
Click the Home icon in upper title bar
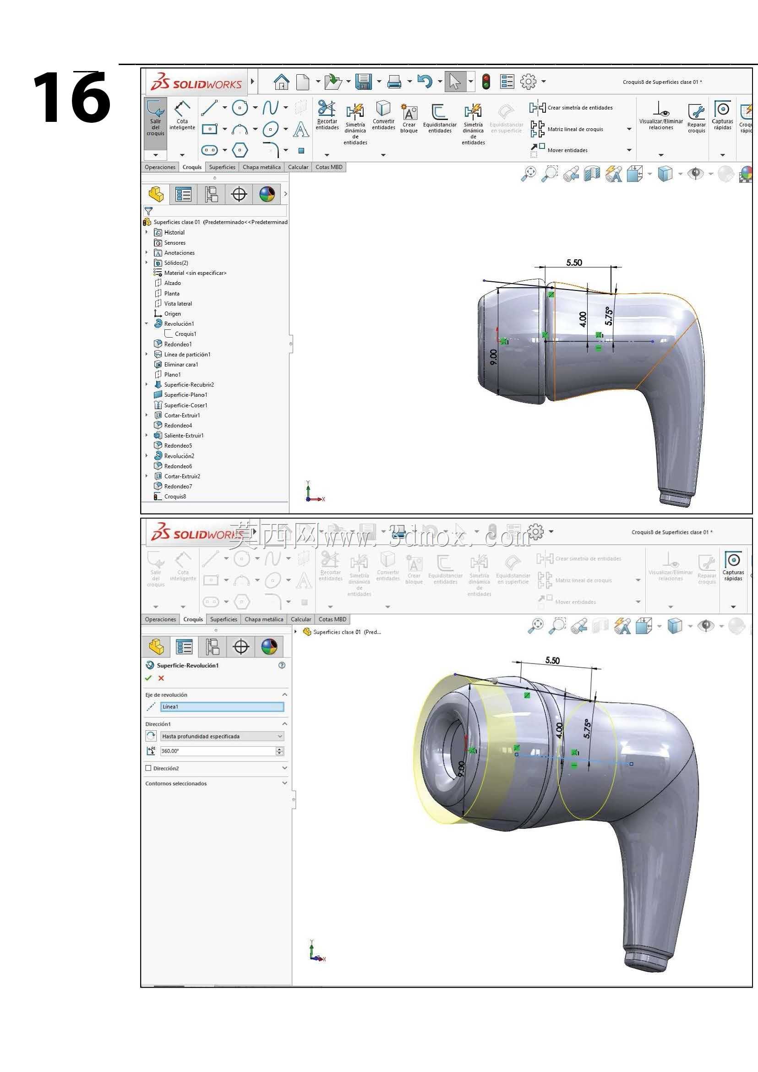point(281,82)
